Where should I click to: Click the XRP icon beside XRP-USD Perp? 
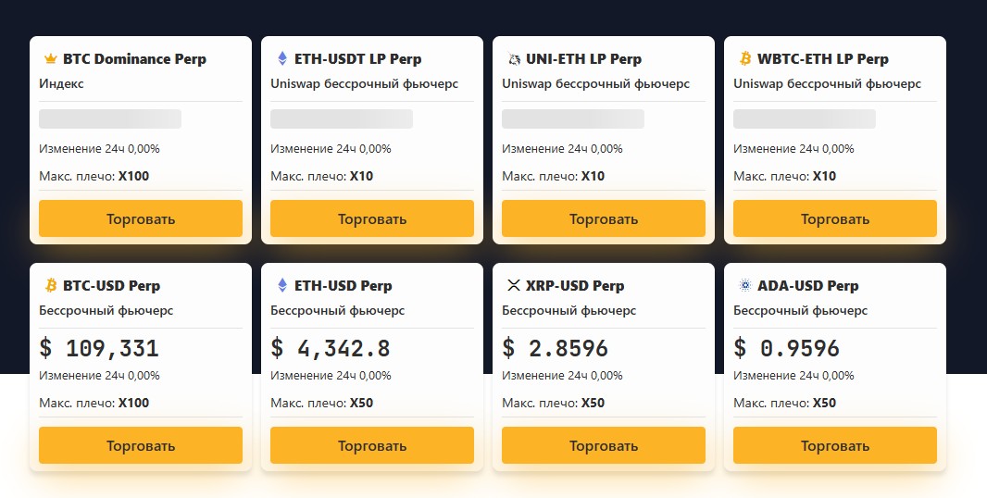pyautogui.click(x=514, y=286)
